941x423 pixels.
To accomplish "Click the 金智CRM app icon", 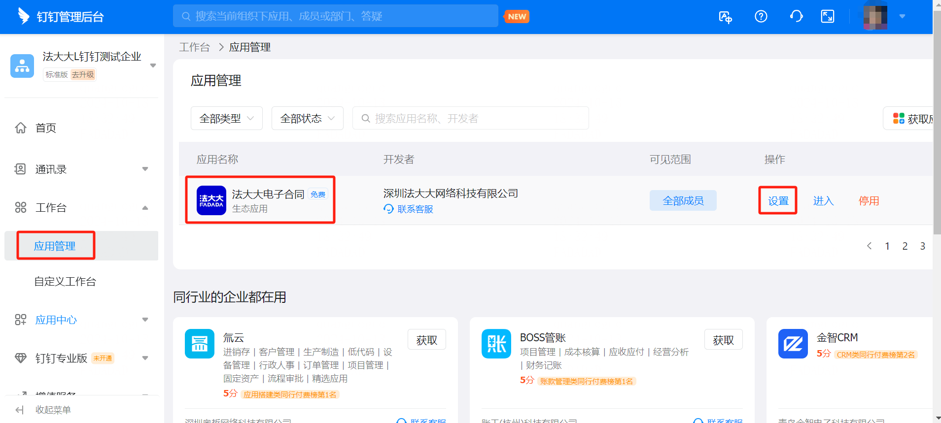I will pyautogui.click(x=793, y=344).
